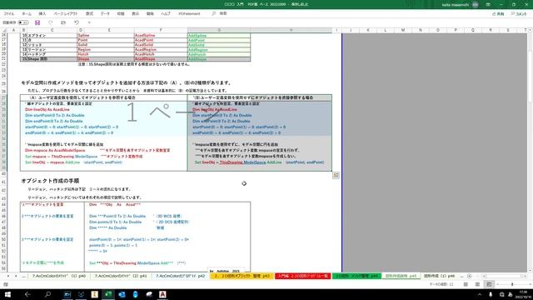Switch to the red 入門編 sheet tab
Image resolution: width=533 pixels, height=300 pixels.
pyautogui.click(x=303, y=276)
